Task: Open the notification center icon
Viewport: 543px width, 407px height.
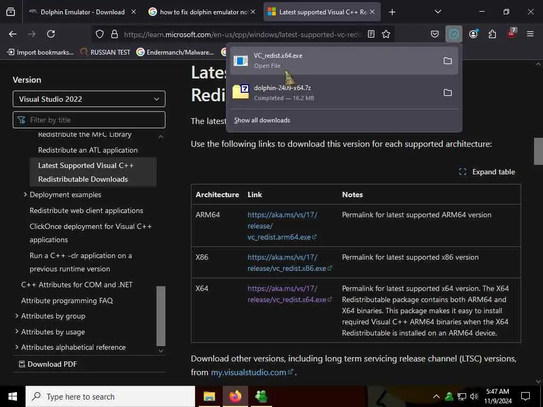Action: coord(526,396)
